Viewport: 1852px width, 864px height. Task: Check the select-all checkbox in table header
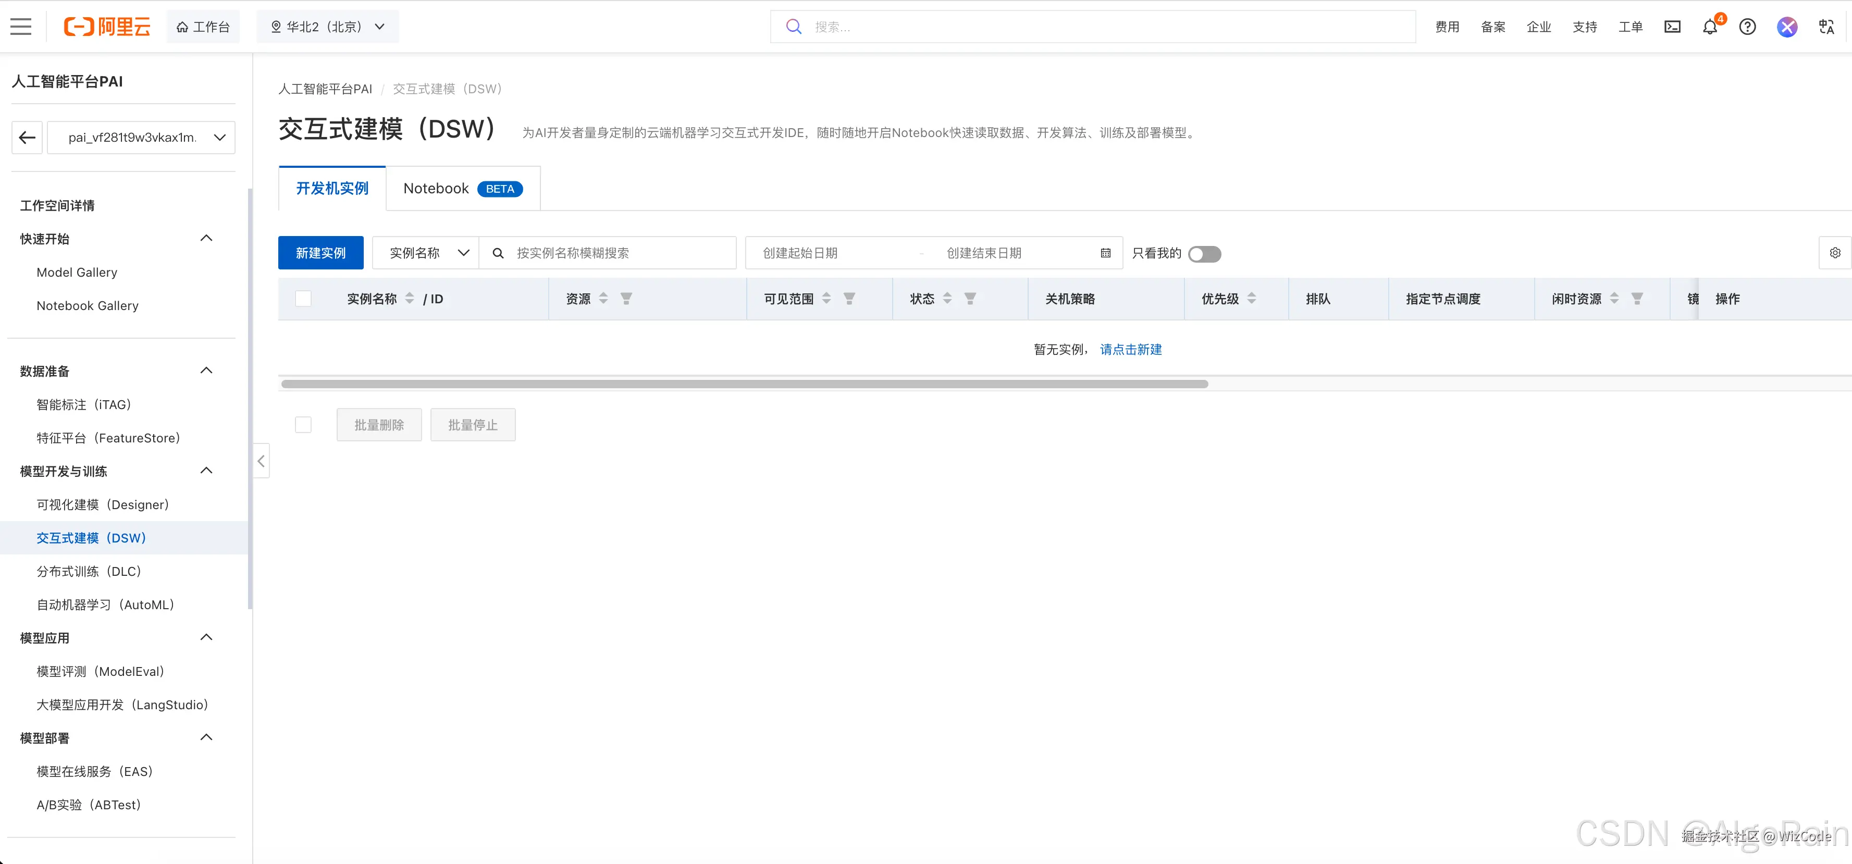[303, 298]
